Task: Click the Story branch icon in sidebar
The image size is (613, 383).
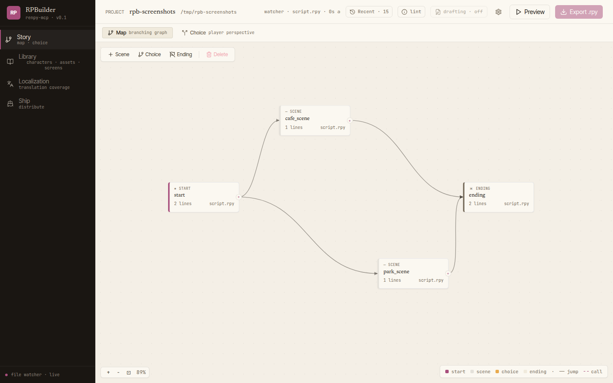Action: tap(9, 40)
